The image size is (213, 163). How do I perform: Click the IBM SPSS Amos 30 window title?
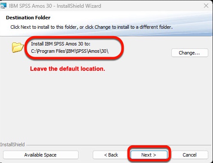point(55,6)
